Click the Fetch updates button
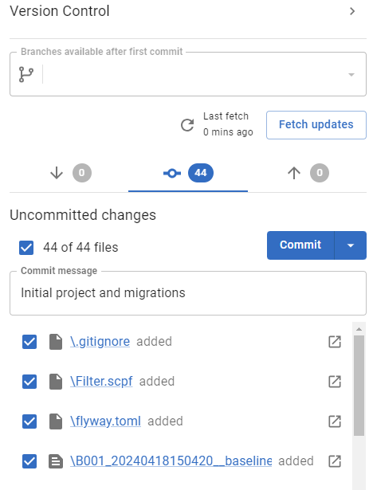The height and width of the screenshot is (490, 369). pyautogui.click(x=316, y=124)
